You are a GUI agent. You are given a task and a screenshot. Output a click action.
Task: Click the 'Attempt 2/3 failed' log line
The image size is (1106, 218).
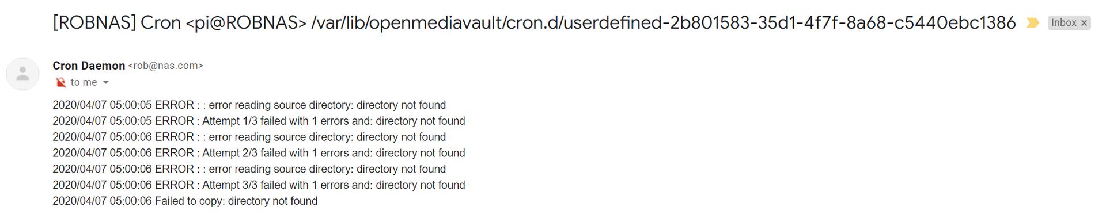(259, 153)
